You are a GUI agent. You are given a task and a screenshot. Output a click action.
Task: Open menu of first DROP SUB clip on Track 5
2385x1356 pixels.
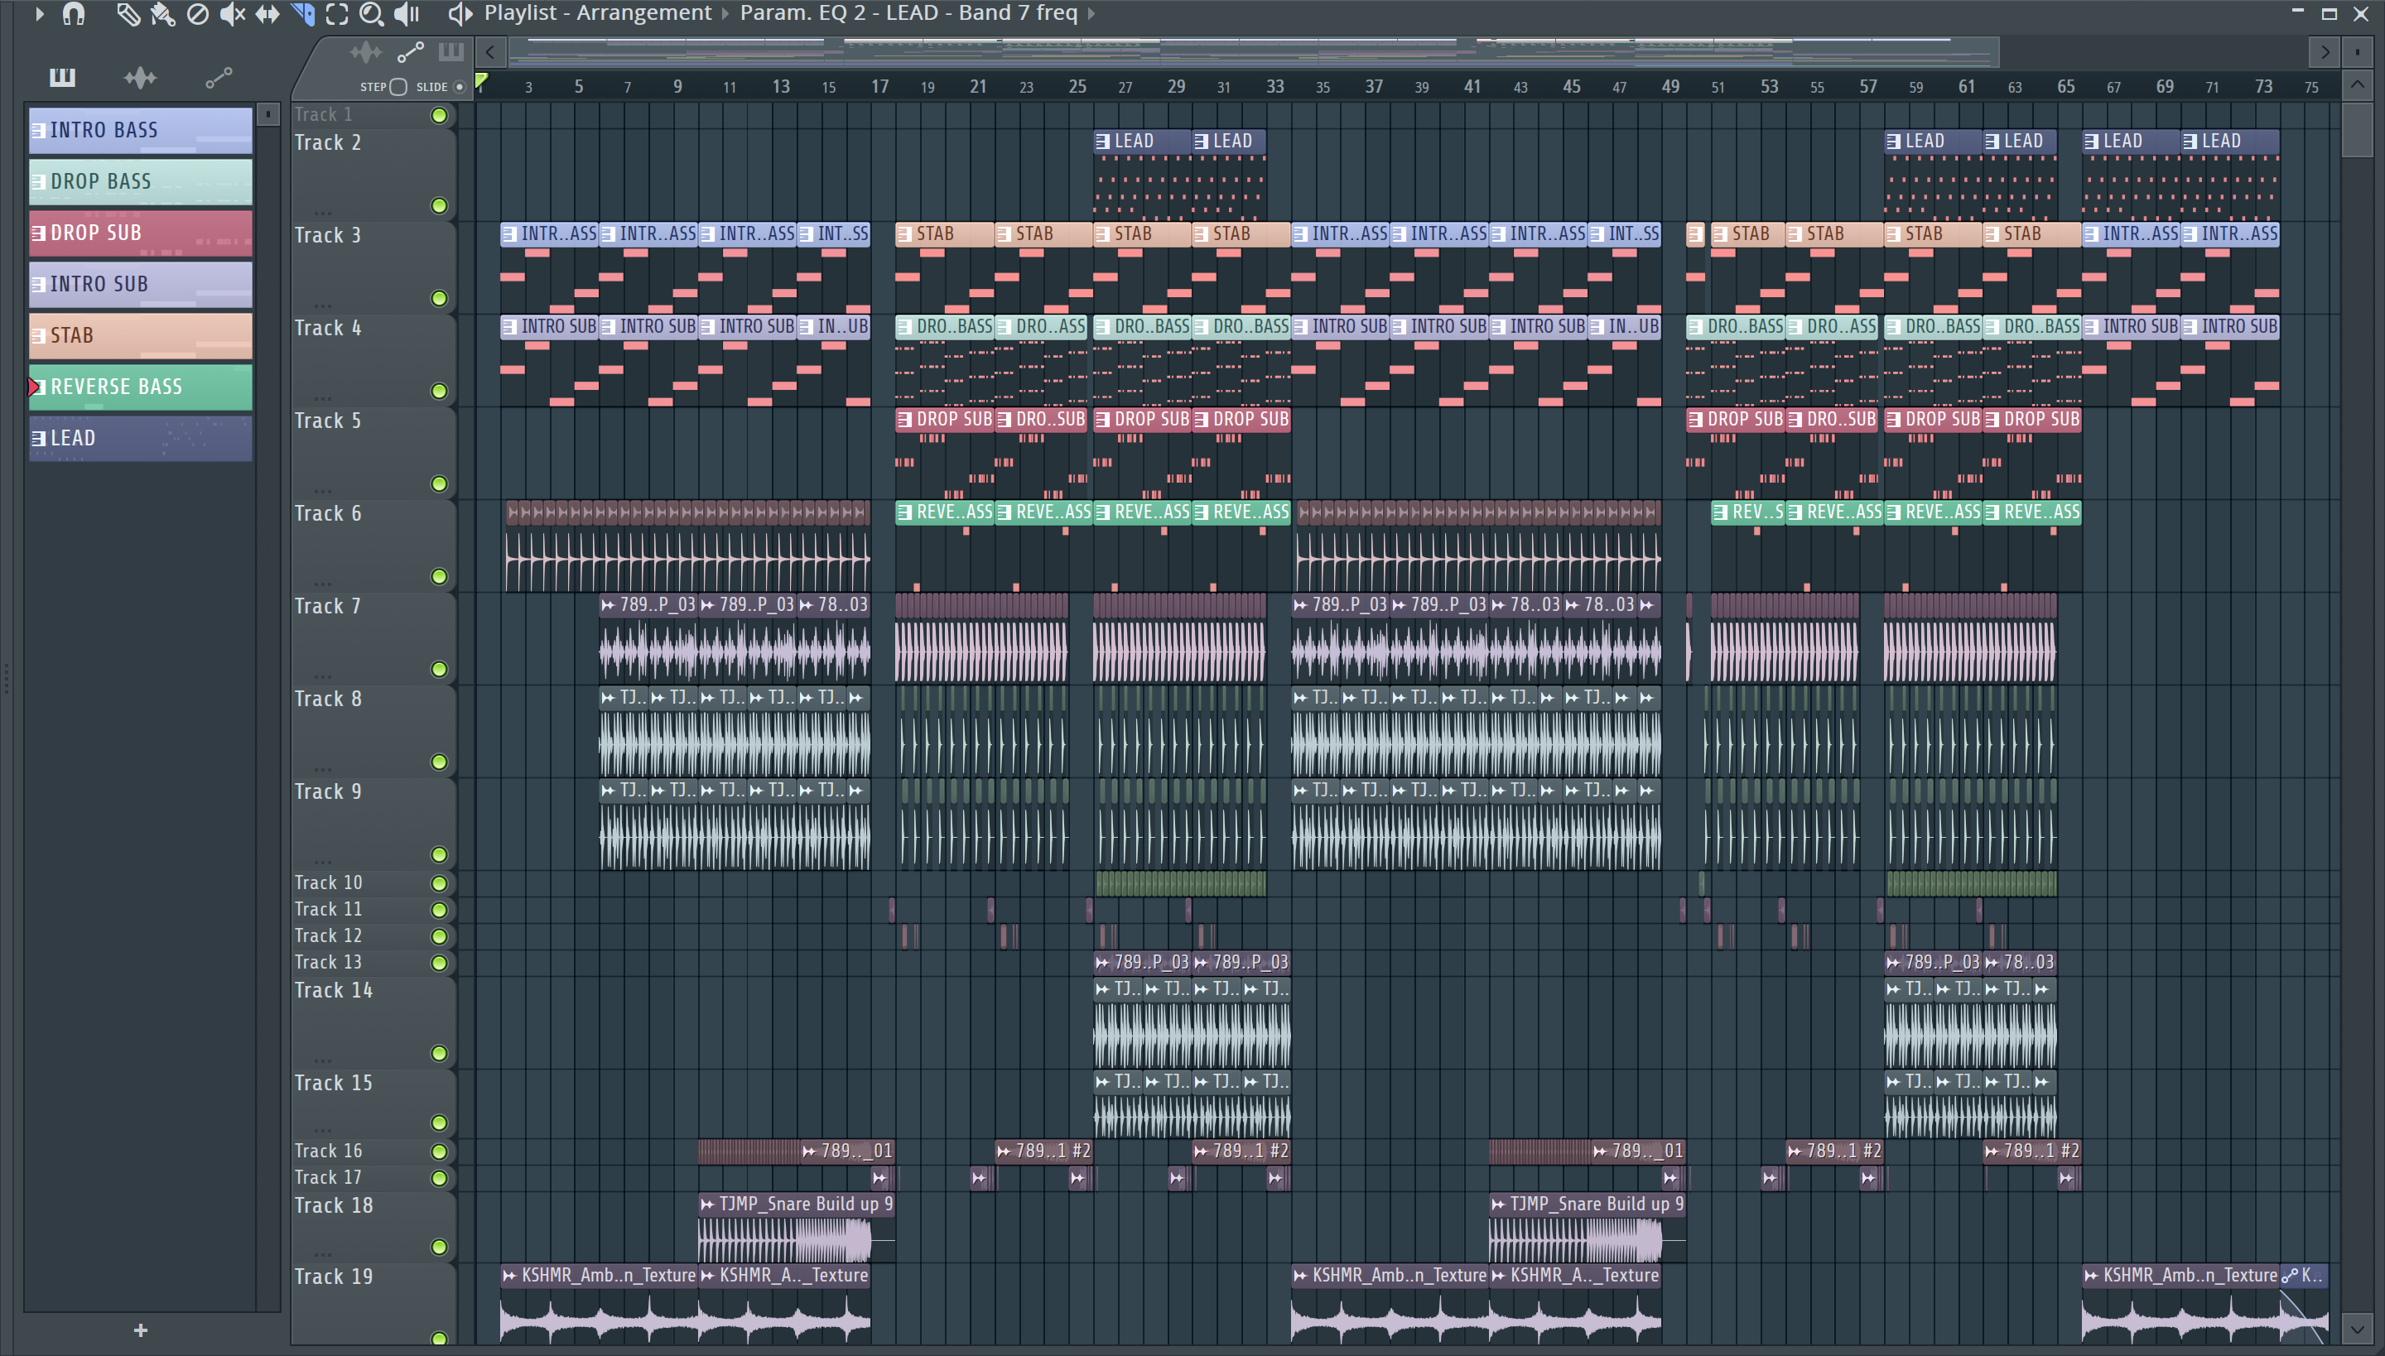pos(903,420)
